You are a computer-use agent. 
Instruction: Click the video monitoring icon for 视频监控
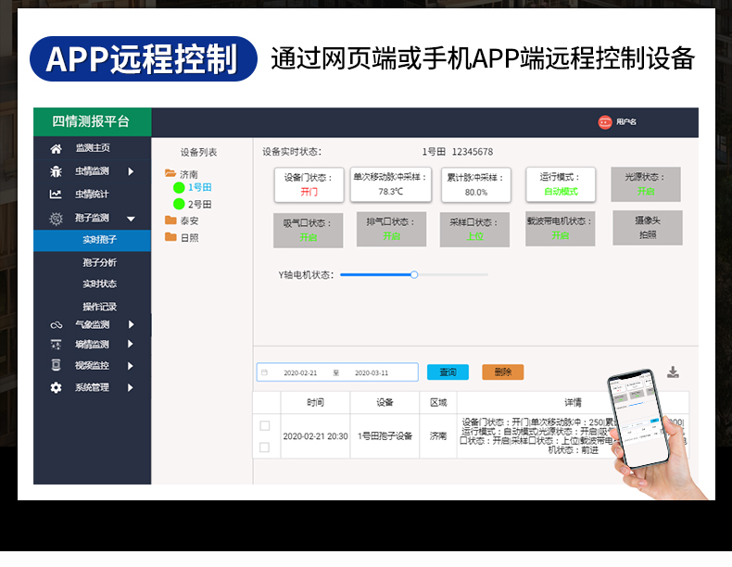(56, 366)
